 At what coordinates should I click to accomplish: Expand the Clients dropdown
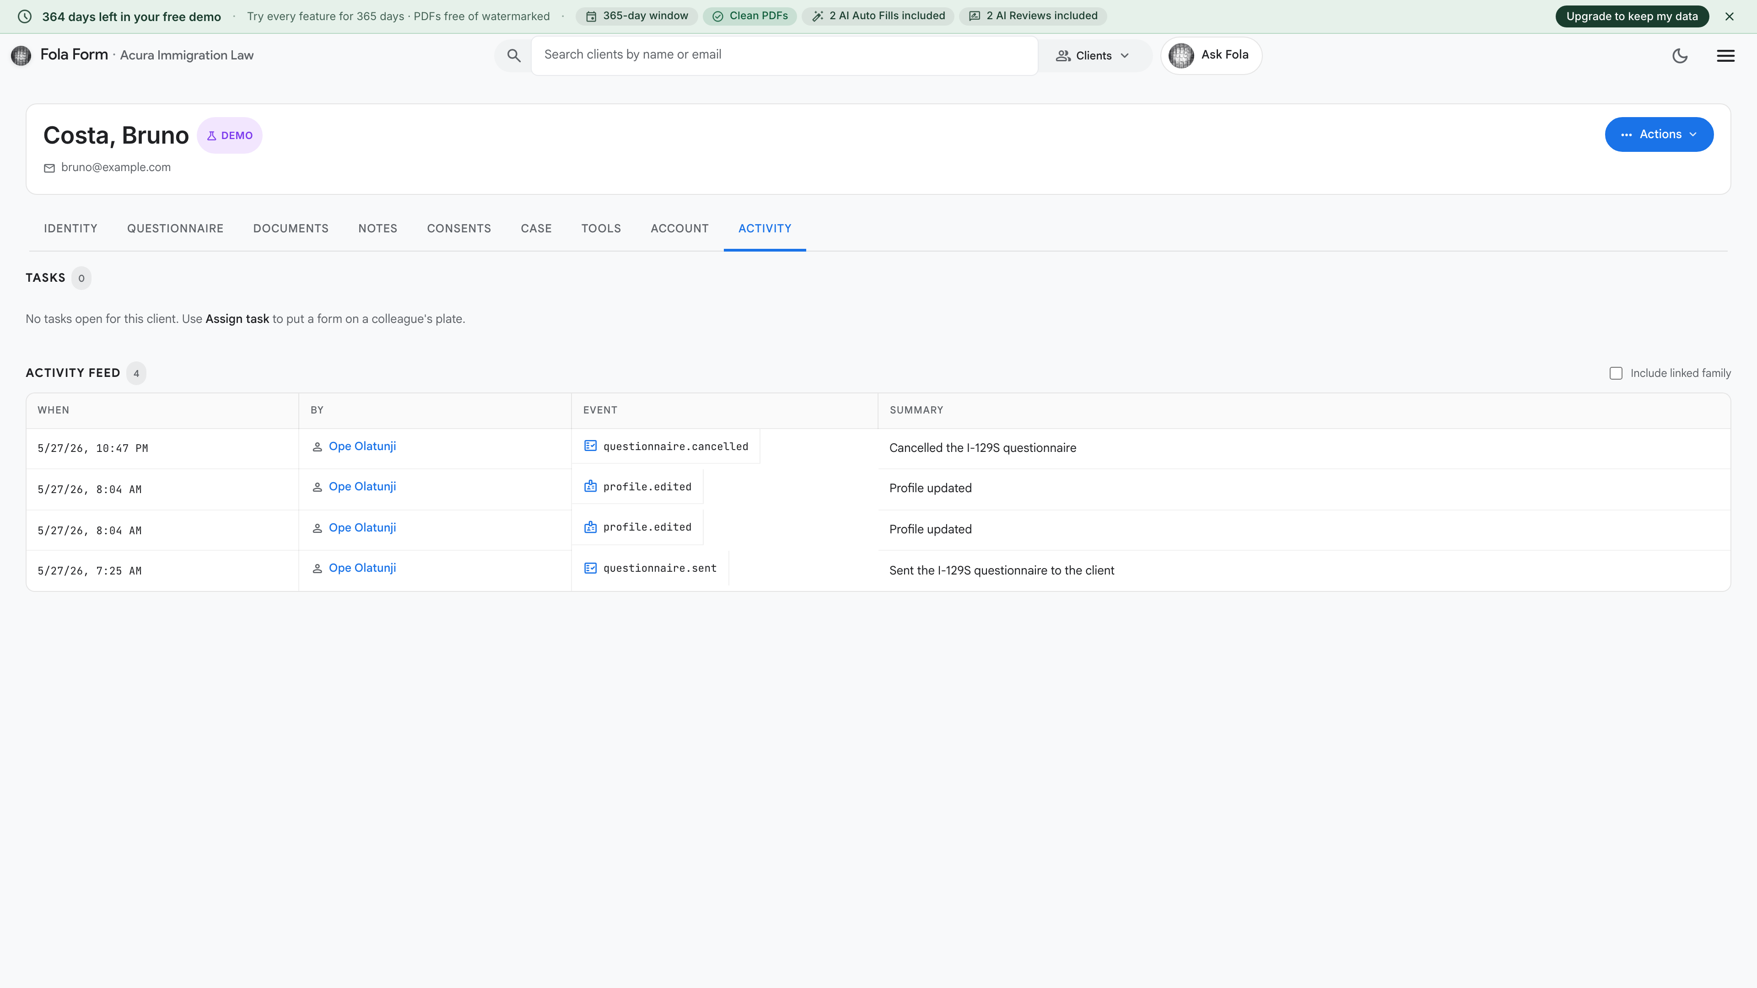(x=1093, y=56)
